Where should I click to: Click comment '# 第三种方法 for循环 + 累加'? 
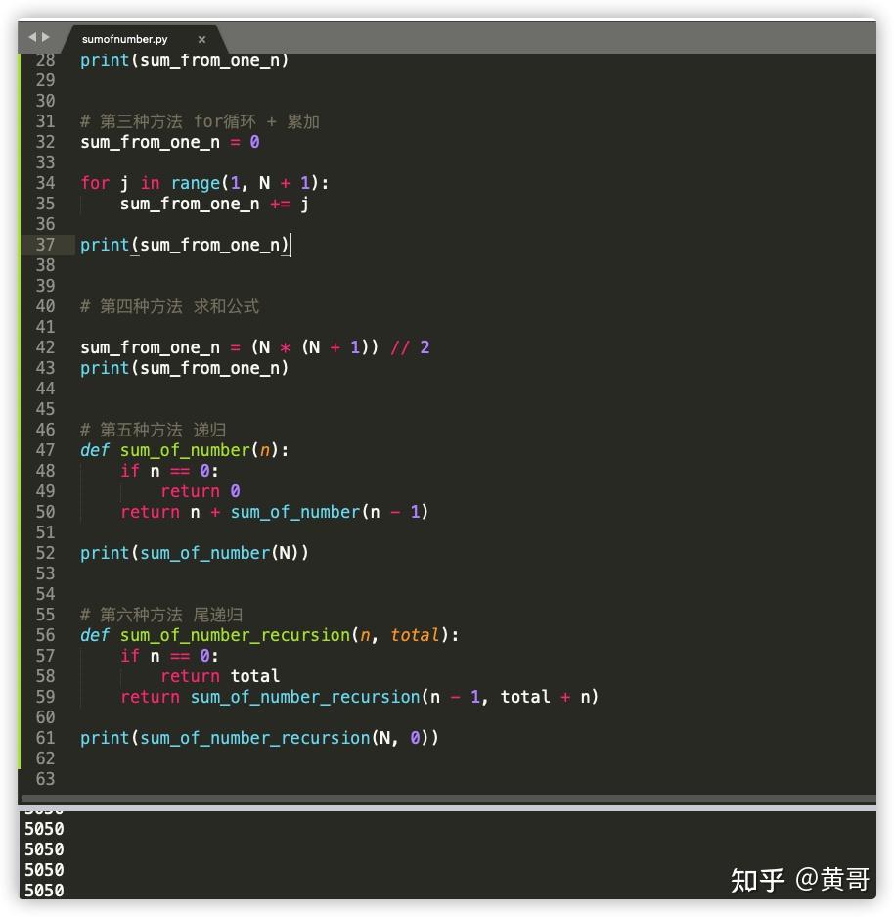pyautogui.click(x=200, y=121)
